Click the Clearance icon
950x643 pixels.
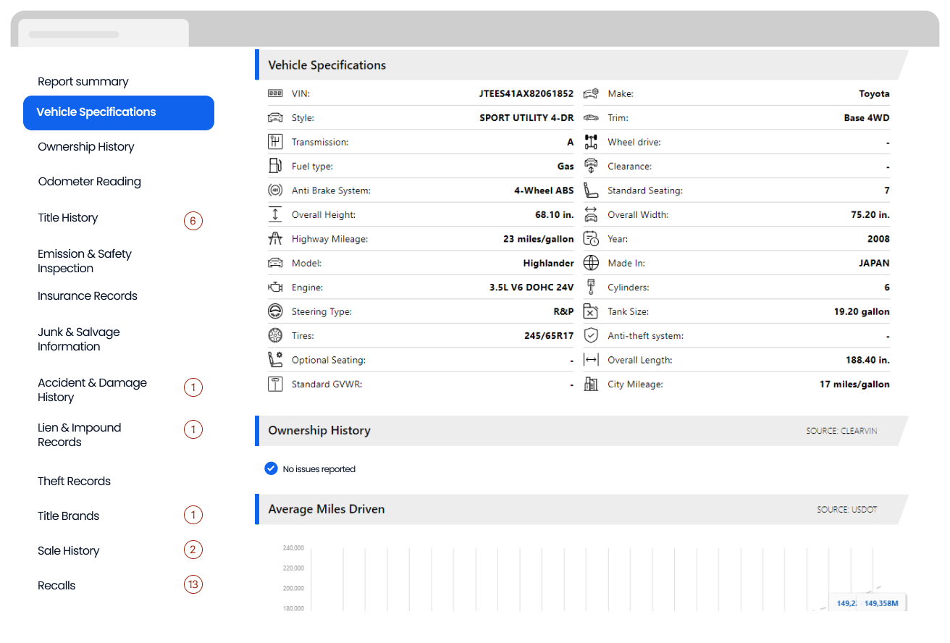(591, 166)
